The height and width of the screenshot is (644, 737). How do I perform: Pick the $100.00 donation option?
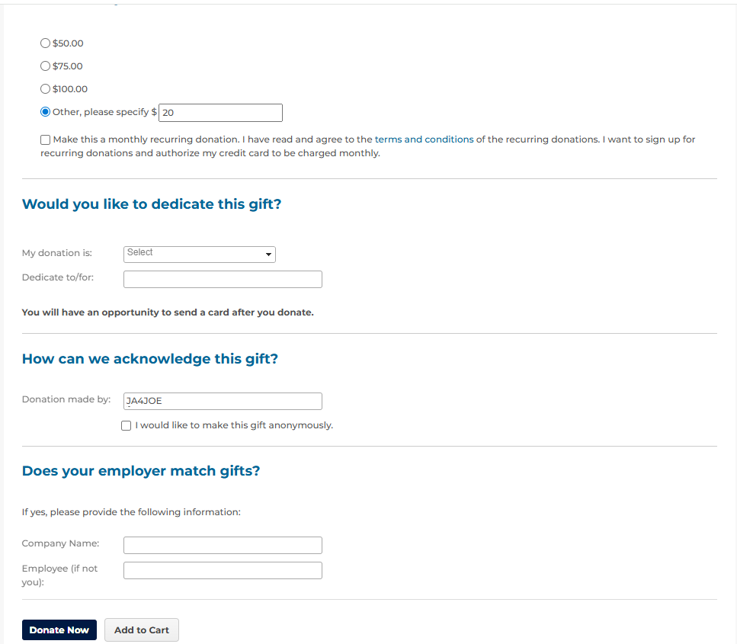(45, 89)
